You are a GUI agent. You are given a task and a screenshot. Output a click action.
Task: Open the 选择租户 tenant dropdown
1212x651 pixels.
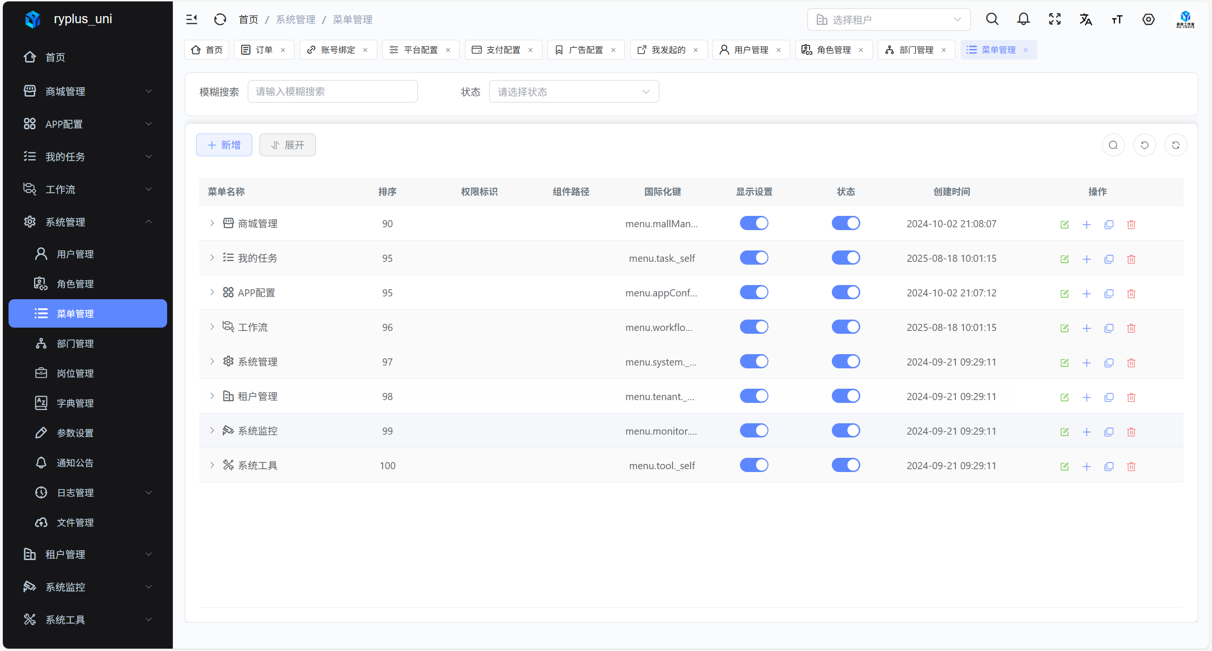click(889, 19)
